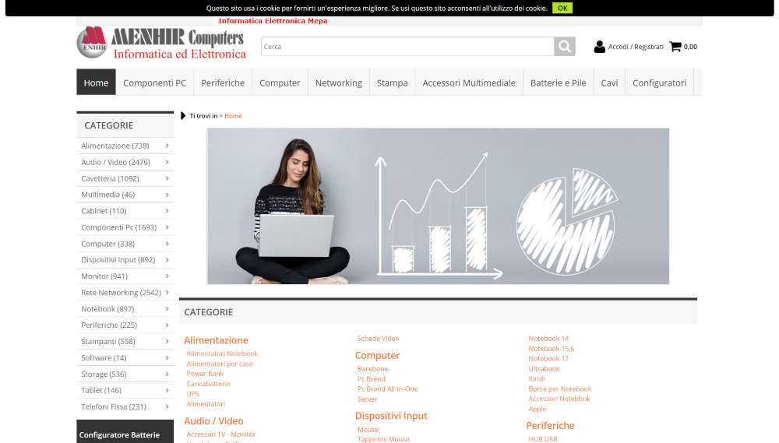Expand the Componenti Pc (1693) chevron
The height and width of the screenshot is (443, 779).
[167, 227]
